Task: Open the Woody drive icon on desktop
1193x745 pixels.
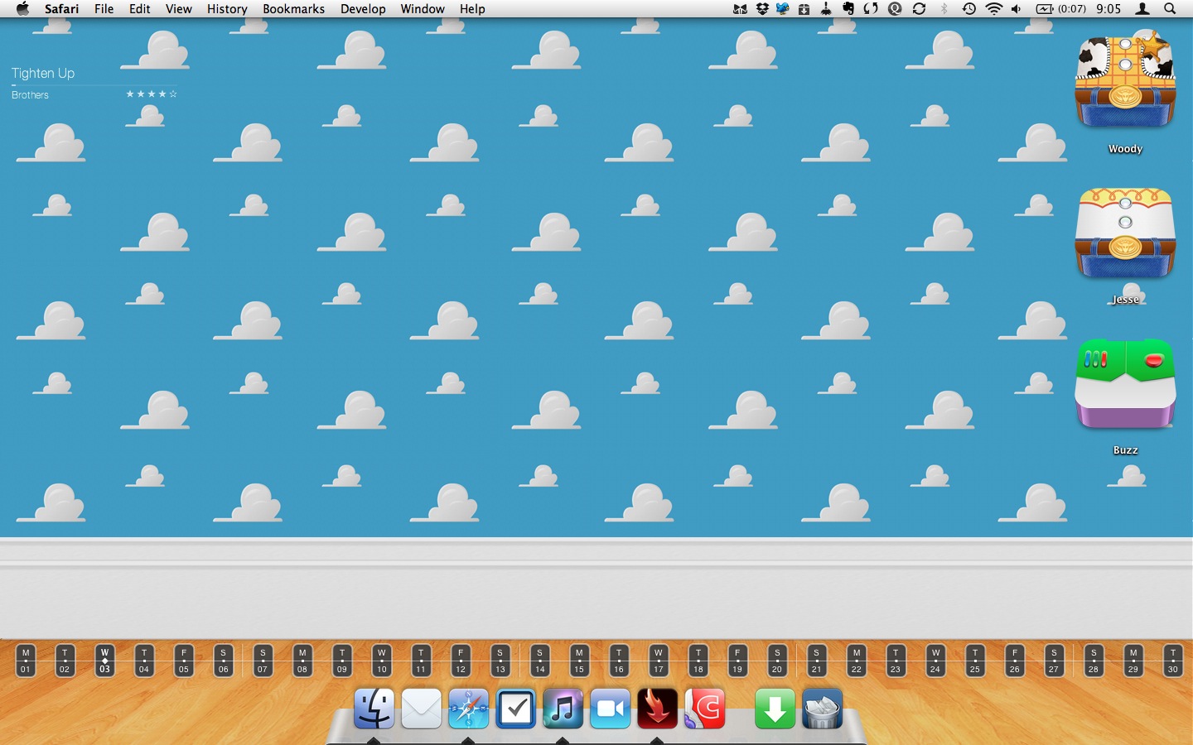Action: (x=1124, y=81)
